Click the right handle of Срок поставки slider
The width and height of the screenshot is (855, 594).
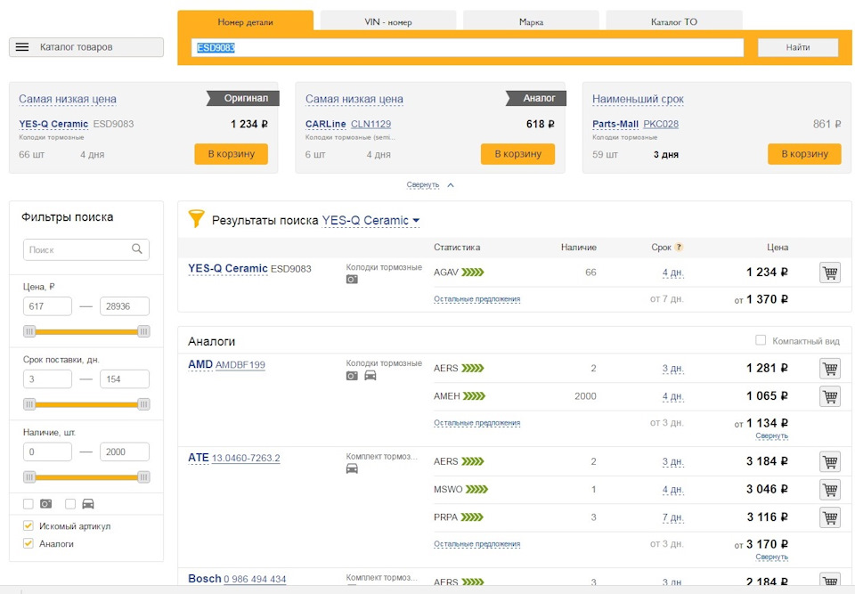[x=143, y=404]
